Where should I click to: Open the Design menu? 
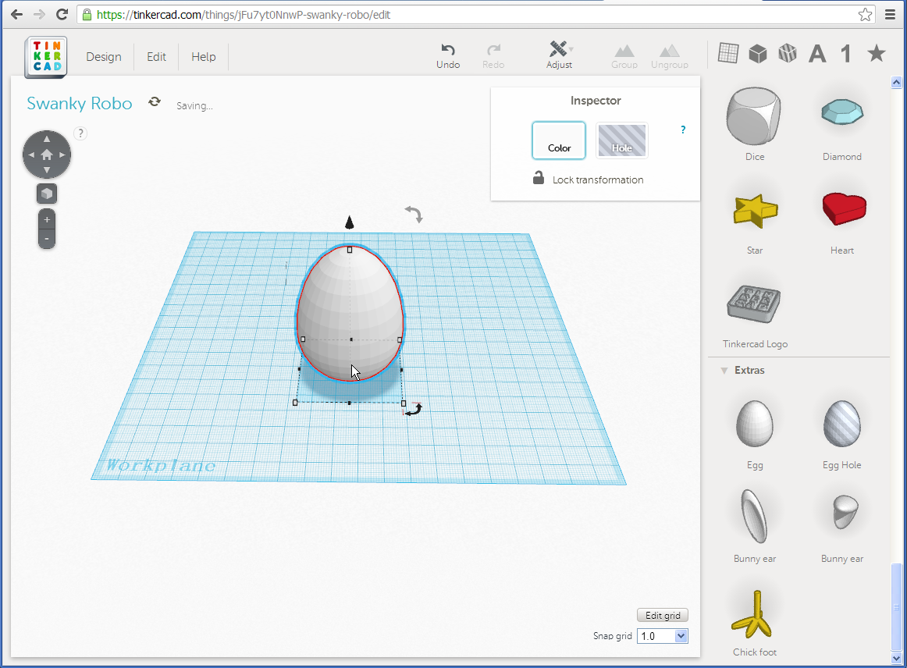[104, 57]
